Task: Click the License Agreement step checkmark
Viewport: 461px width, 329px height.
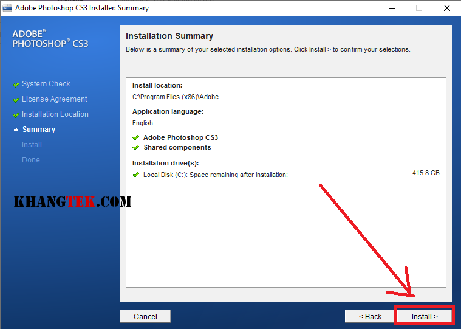Action: (x=16, y=100)
